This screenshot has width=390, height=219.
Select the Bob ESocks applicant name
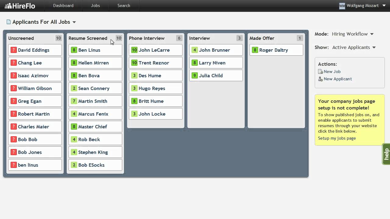(91, 165)
